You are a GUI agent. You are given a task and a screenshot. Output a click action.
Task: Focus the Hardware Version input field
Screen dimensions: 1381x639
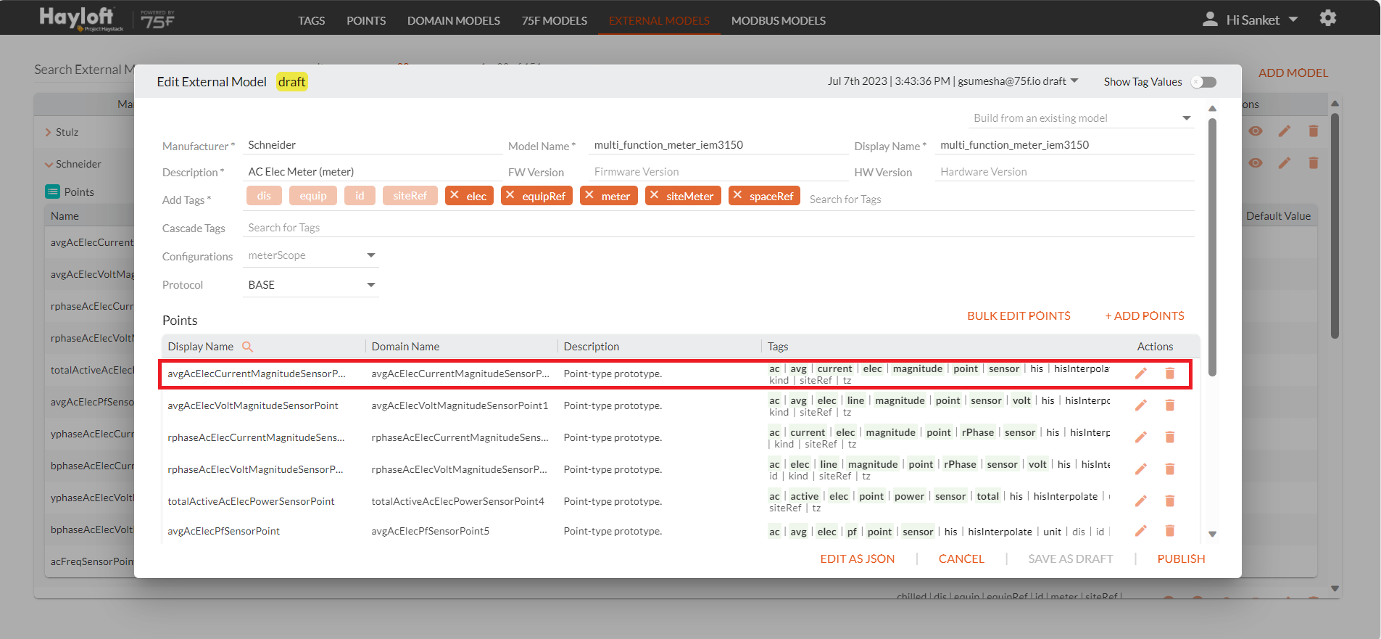pos(1064,172)
